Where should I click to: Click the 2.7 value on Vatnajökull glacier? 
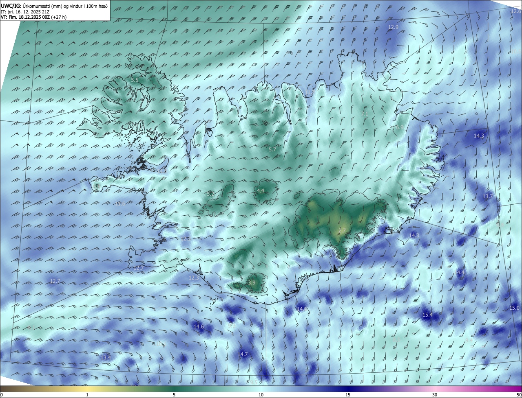[x=342, y=231]
